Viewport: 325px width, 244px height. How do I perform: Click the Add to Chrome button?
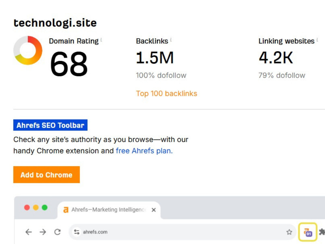coord(46,175)
